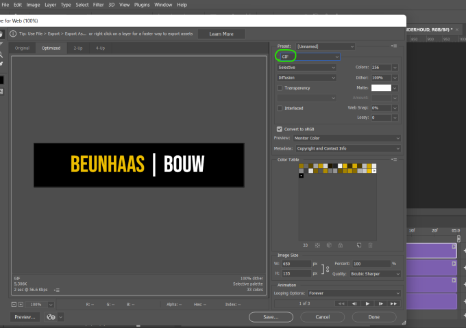Open the Matte color dropdown arrow
Screen dimensions: 466x328
(395, 88)
